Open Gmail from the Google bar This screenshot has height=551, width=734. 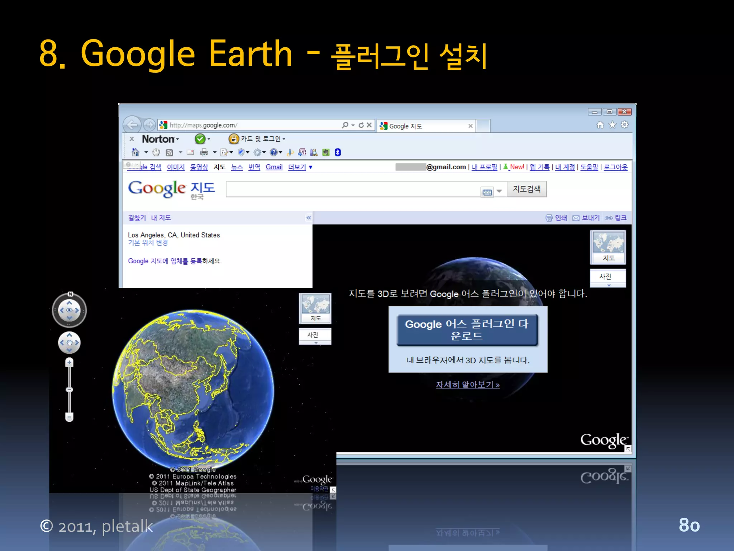(x=274, y=167)
